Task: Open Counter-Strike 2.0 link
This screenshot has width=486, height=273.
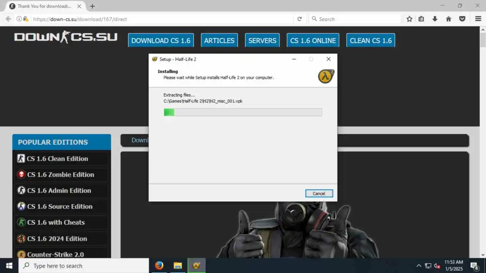Action: [55, 254]
